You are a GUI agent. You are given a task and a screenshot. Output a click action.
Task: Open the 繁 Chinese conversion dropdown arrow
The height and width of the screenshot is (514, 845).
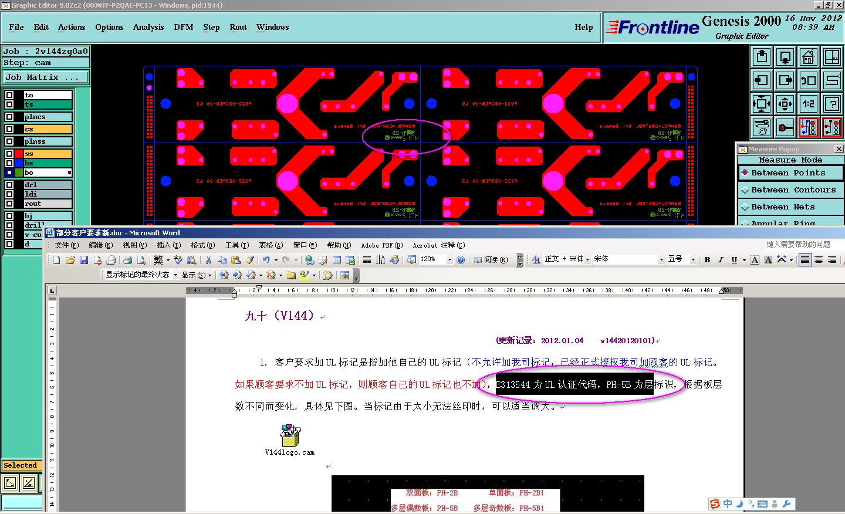click(x=168, y=260)
